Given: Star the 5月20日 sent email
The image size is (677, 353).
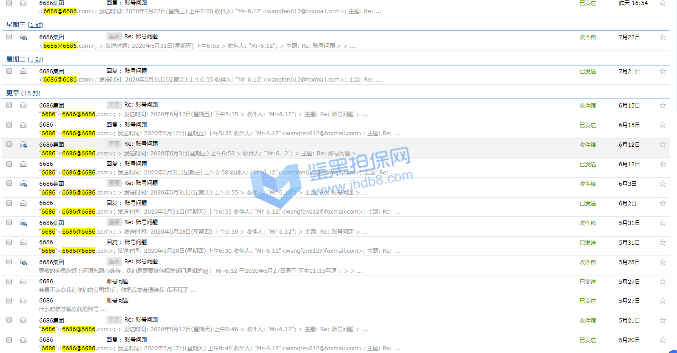Looking at the screenshot, I should coord(662,340).
